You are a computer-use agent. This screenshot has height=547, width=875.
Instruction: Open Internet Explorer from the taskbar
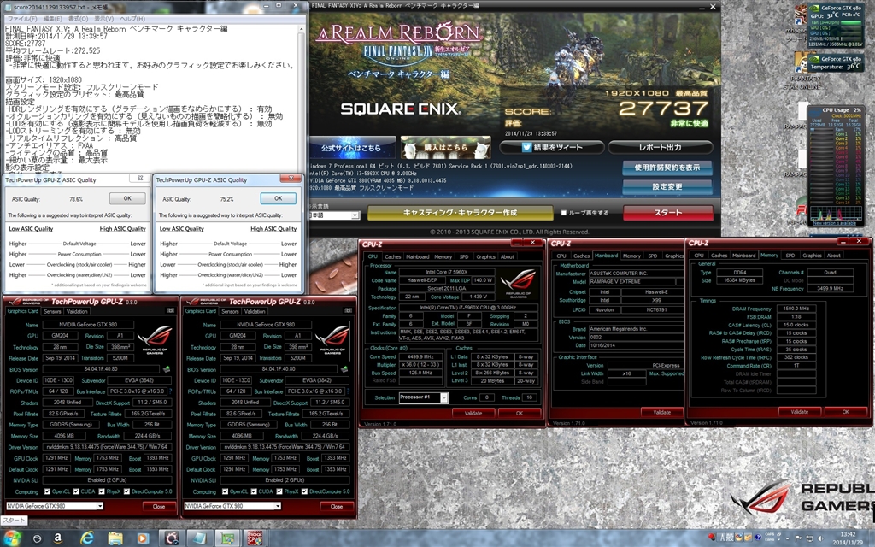pos(87,538)
